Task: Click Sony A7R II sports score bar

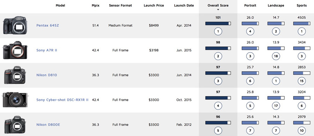Action: tap(301, 48)
